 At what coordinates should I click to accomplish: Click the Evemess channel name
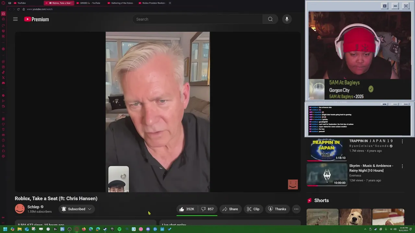(x=355, y=175)
